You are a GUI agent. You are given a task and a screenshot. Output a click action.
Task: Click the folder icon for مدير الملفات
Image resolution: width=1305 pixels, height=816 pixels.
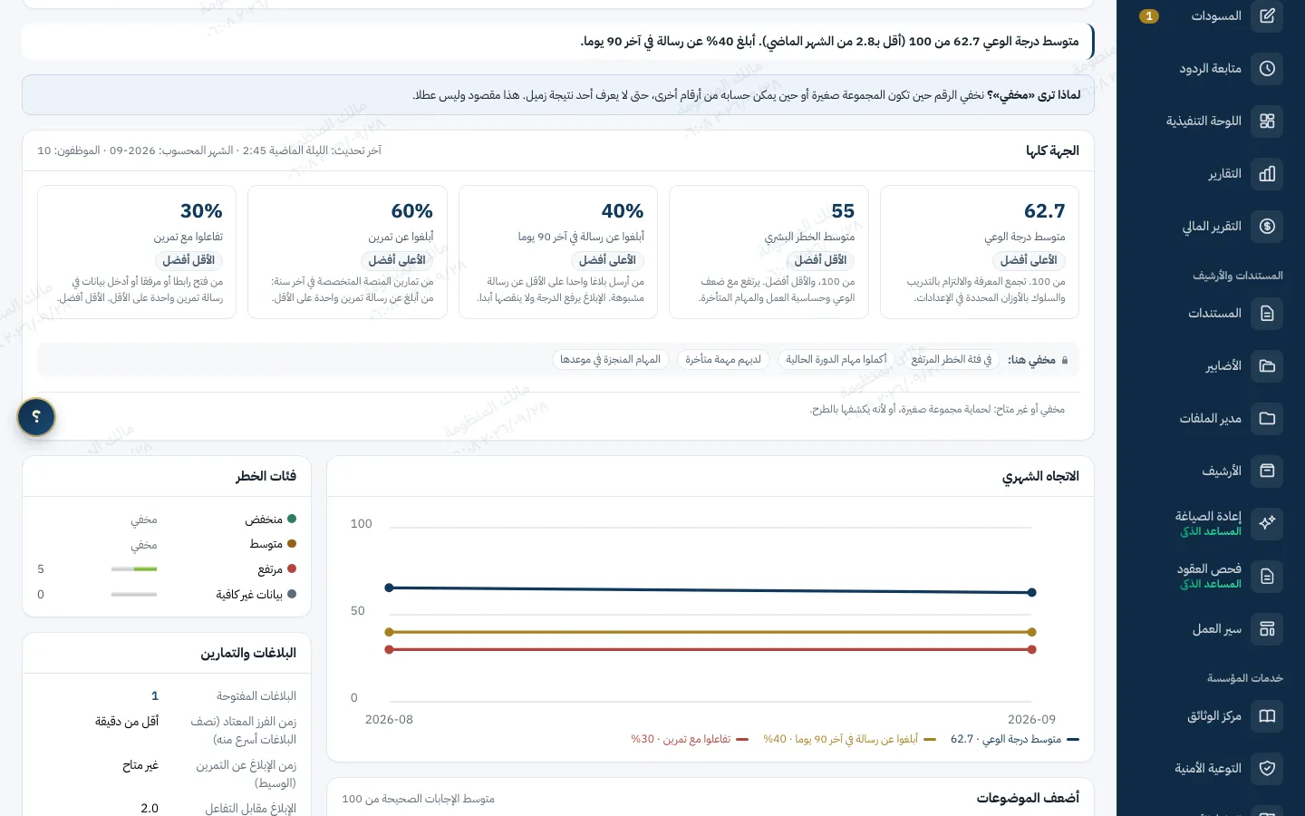click(1267, 419)
